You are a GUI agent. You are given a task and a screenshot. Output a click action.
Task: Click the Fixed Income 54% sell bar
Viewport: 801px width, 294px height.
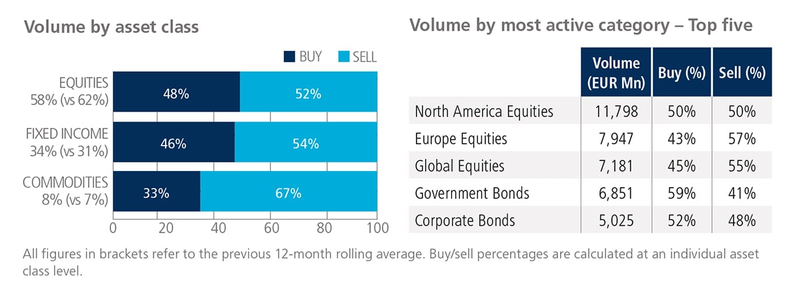tap(307, 143)
